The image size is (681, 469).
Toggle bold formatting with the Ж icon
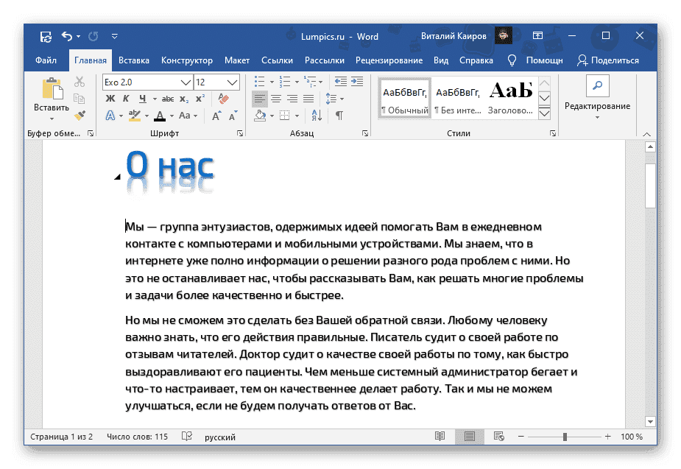pyautogui.click(x=109, y=99)
